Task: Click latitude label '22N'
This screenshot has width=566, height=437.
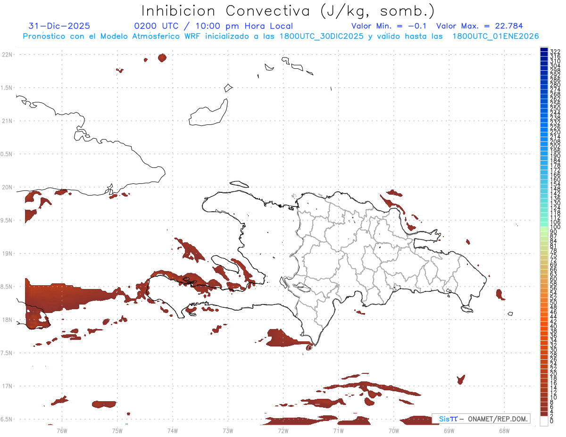Action: point(7,55)
